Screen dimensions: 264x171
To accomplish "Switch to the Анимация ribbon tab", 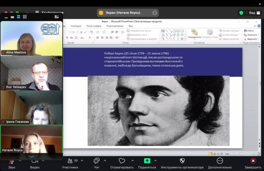I will click(x=76, y=26).
